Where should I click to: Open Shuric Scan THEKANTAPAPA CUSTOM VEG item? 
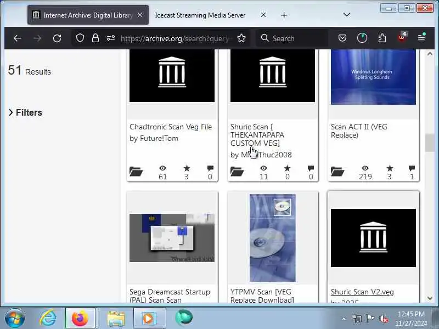257,135
